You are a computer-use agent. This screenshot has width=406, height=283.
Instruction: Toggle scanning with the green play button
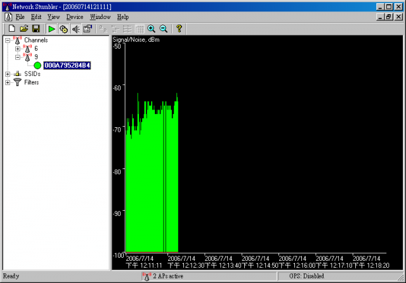tap(52, 29)
